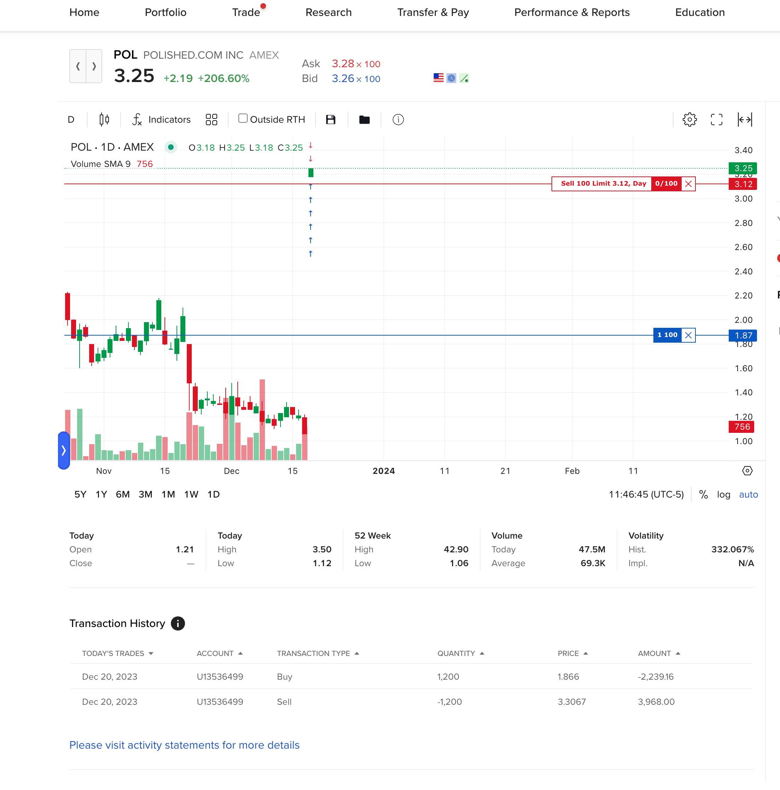
Task: Open the D interval selector
Action: (x=71, y=120)
